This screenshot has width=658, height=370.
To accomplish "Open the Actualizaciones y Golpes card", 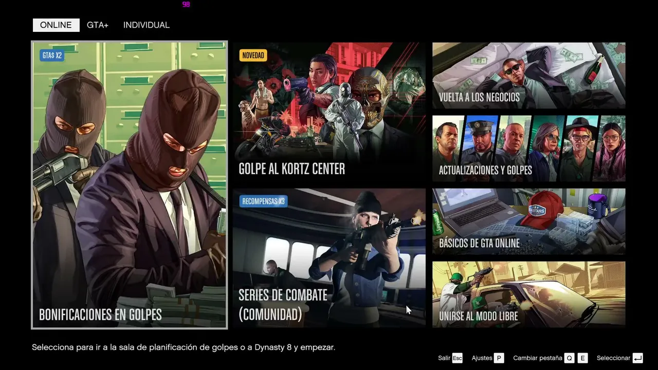I will (x=529, y=149).
